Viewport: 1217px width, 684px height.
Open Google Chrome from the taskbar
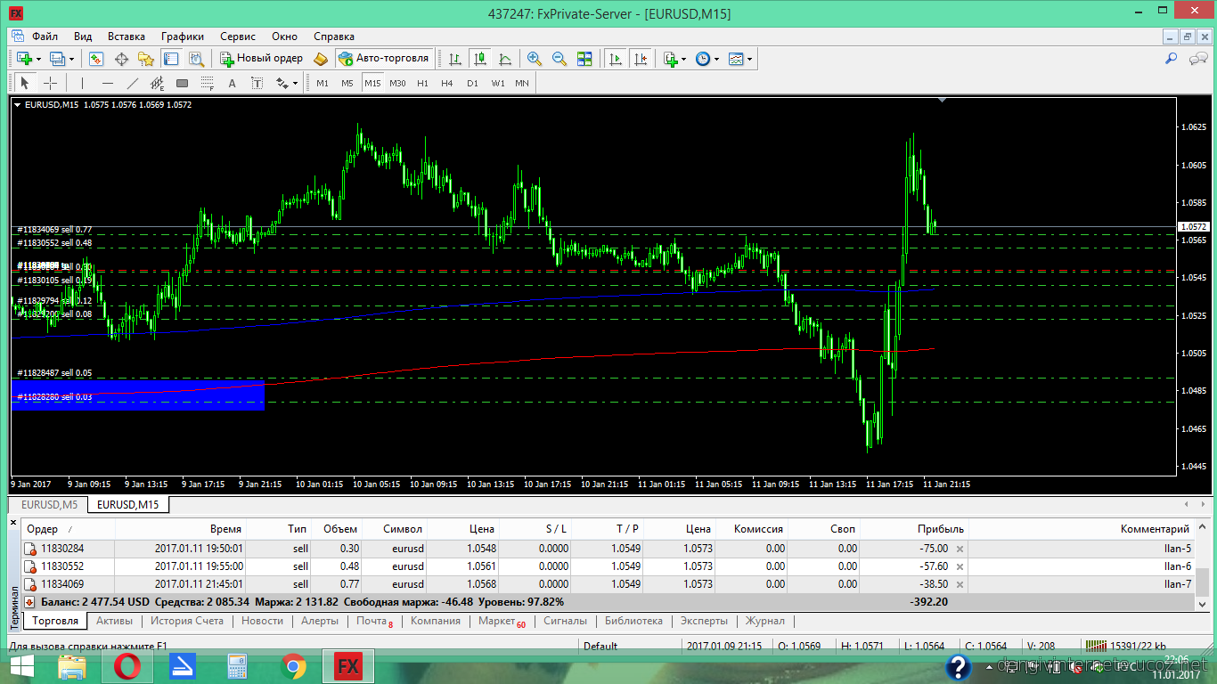[x=293, y=665]
